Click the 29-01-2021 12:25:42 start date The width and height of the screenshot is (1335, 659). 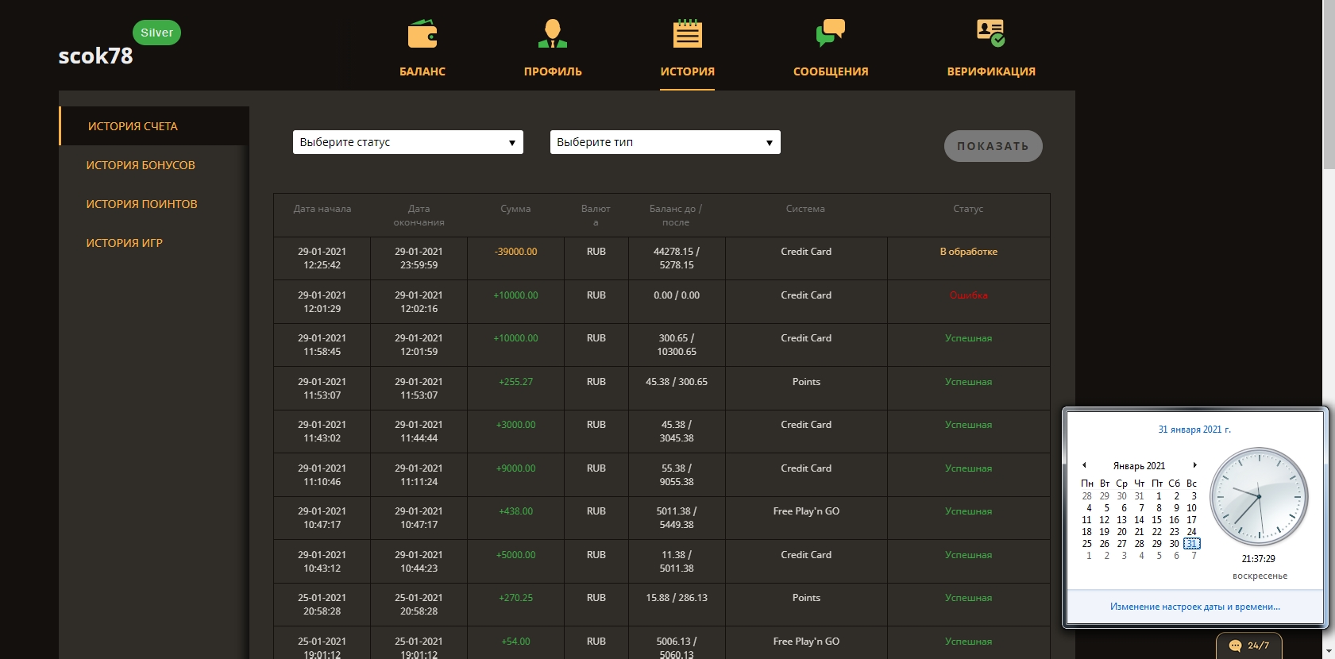(x=322, y=258)
